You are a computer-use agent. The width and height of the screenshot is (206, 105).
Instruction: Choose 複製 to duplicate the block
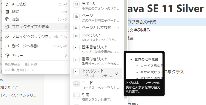coord(36,19)
